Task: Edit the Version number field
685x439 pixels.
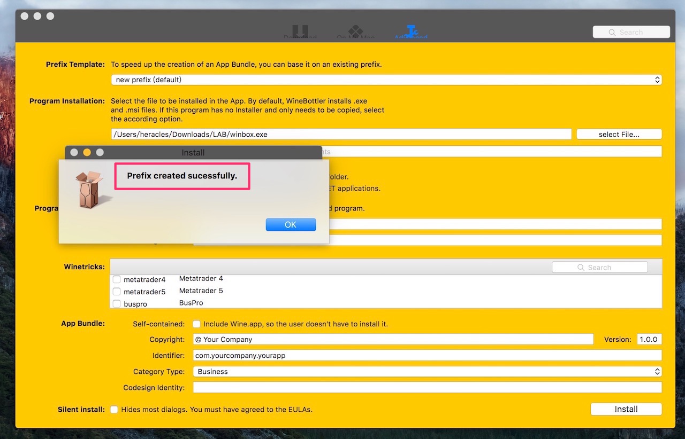Action: point(650,339)
